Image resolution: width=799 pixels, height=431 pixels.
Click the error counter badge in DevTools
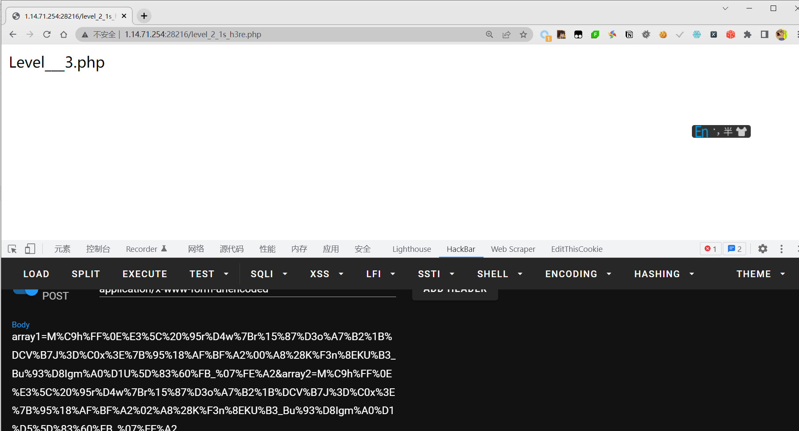(x=710, y=248)
